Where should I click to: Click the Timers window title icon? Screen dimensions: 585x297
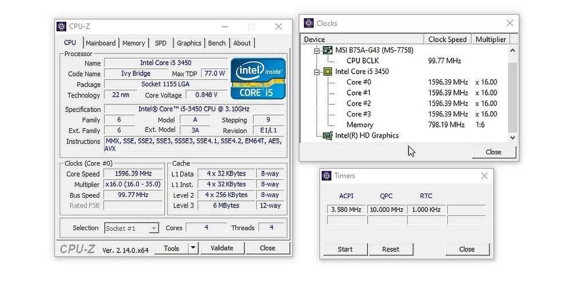[x=326, y=175]
